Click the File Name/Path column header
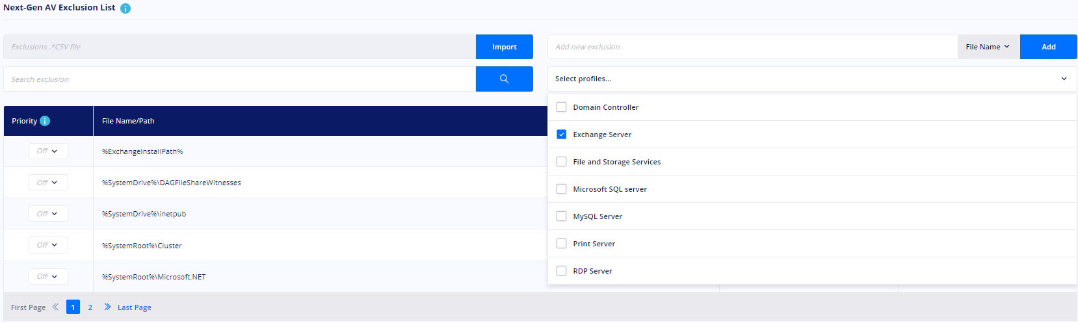 128,121
